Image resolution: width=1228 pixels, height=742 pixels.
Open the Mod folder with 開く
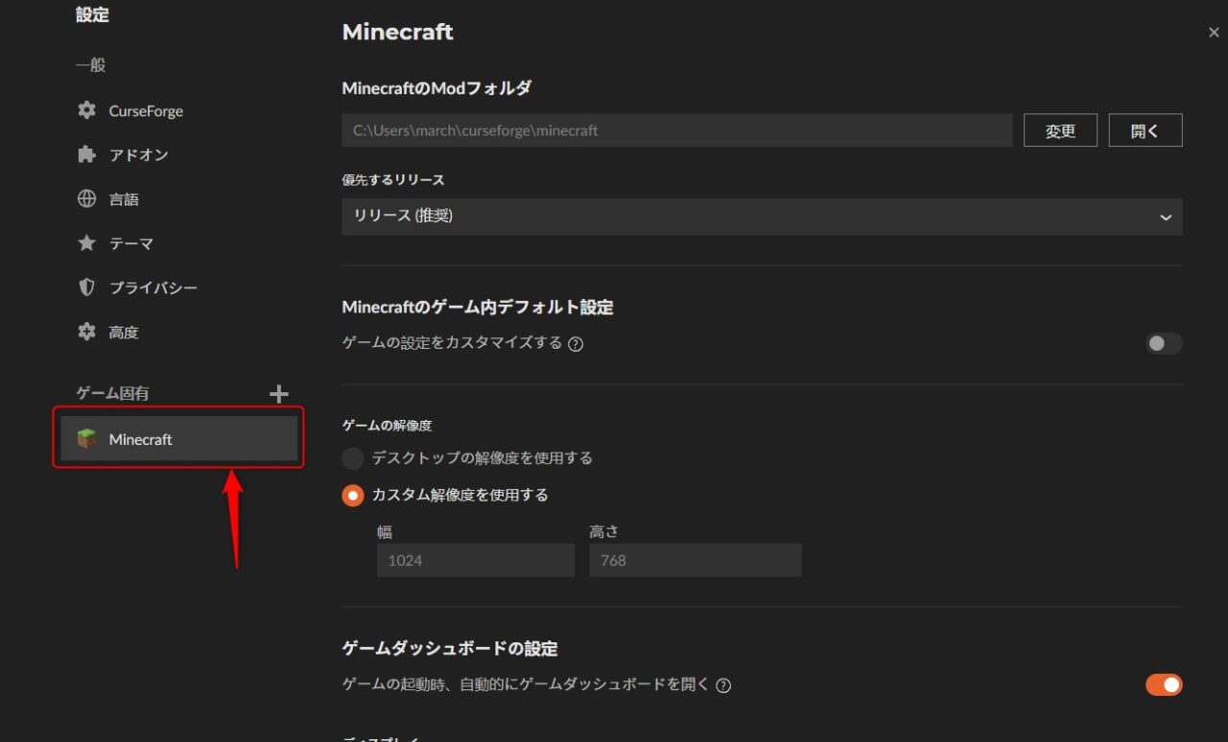(1145, 129)
